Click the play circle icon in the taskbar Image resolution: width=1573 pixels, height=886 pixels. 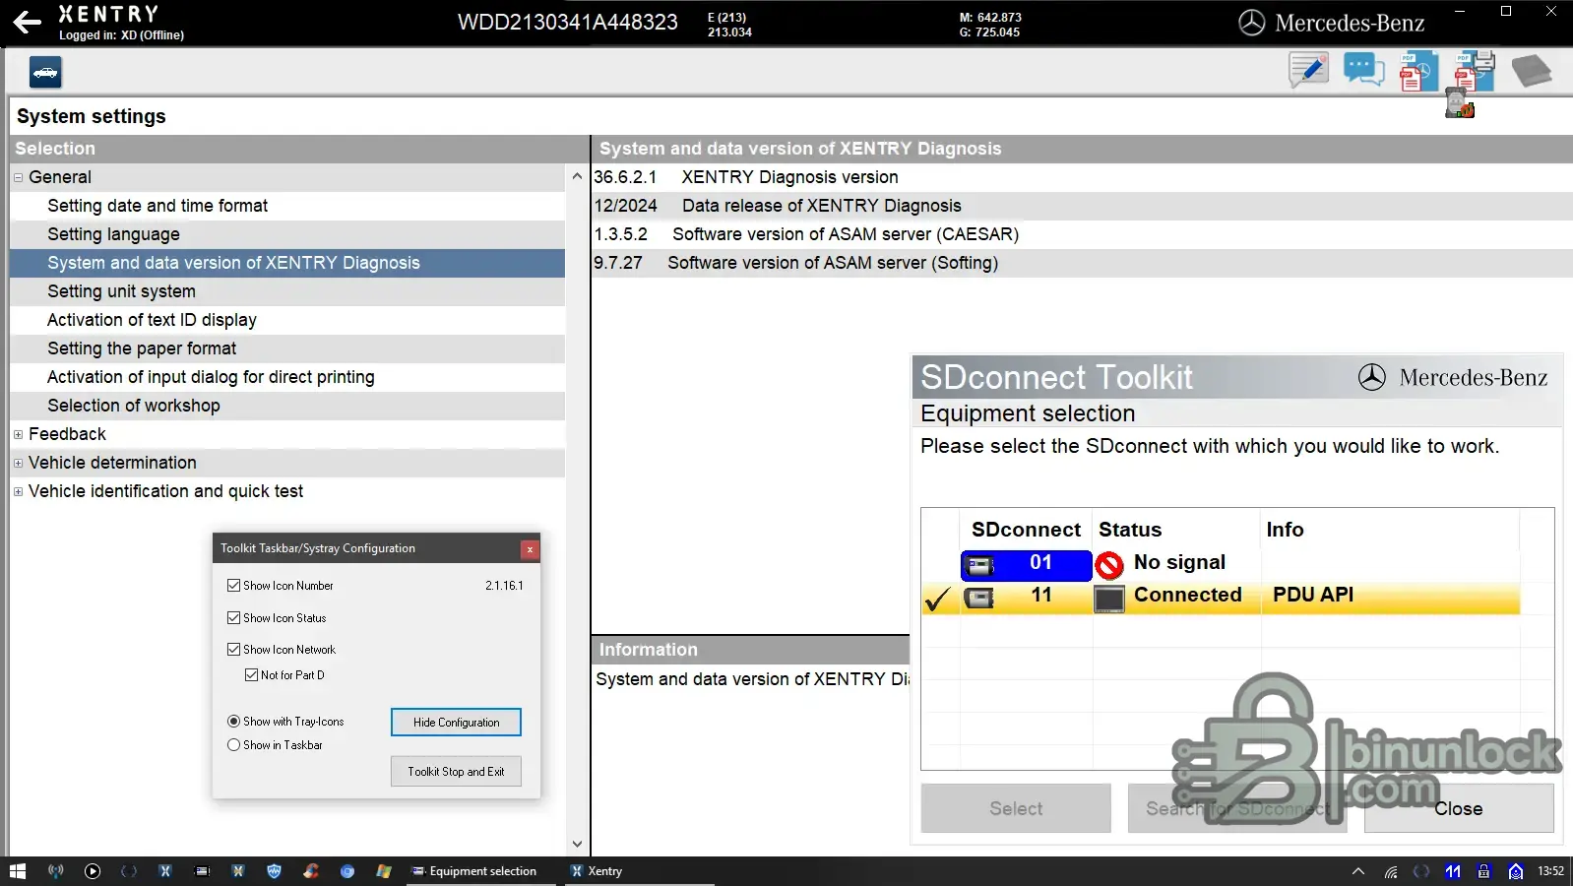(93, 871)
